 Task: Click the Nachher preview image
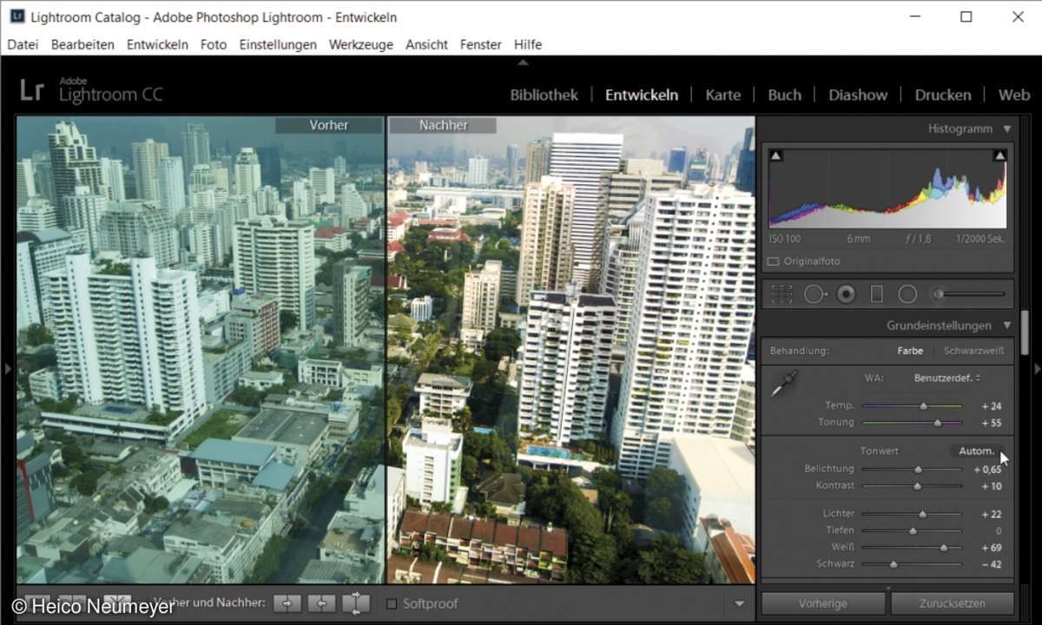coord(570,350)
